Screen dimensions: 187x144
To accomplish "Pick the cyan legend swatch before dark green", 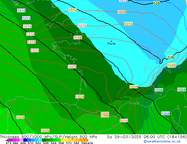I will tap(40, 140).
